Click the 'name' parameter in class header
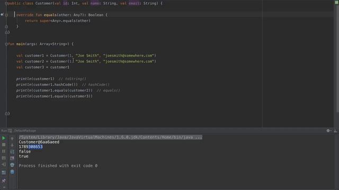339x190 pixels. pos(95,4)
